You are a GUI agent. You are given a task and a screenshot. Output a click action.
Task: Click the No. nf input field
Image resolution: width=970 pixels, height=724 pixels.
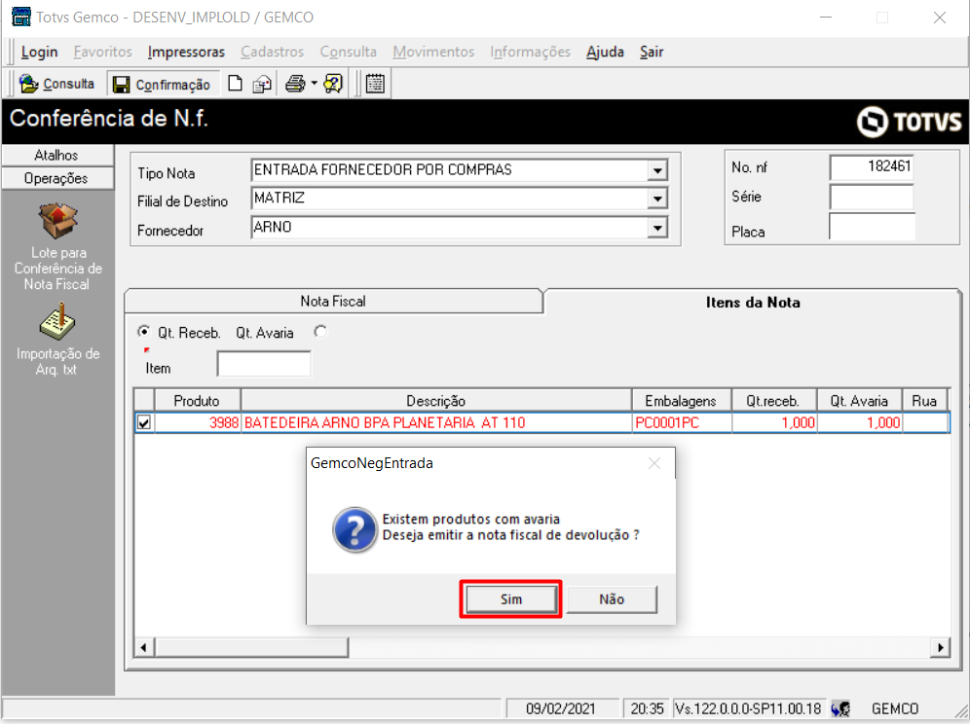(872, 167)
